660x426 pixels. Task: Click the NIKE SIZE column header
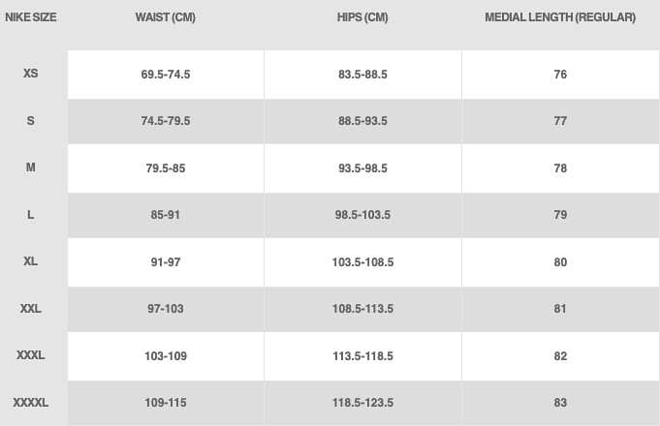click(30, 17)
